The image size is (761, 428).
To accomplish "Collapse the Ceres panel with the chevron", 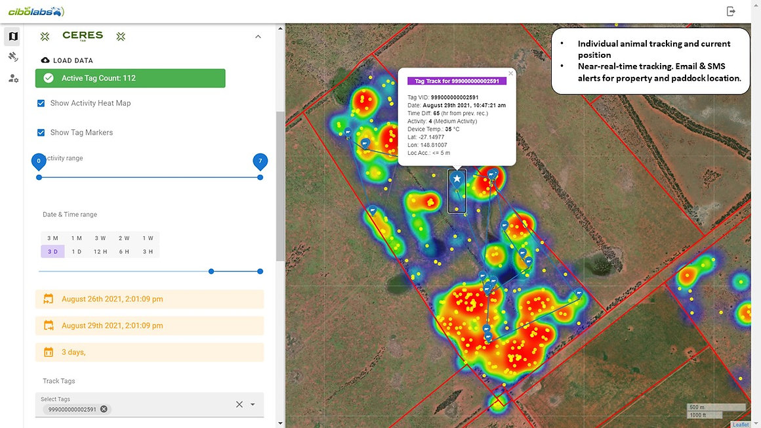I will (x=258, y=37).
